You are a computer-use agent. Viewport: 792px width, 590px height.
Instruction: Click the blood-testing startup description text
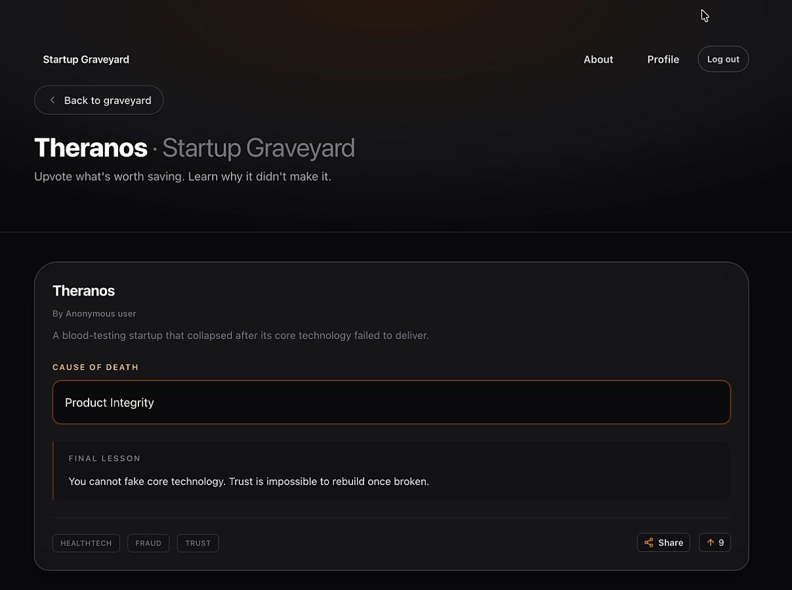click(241, 336)
